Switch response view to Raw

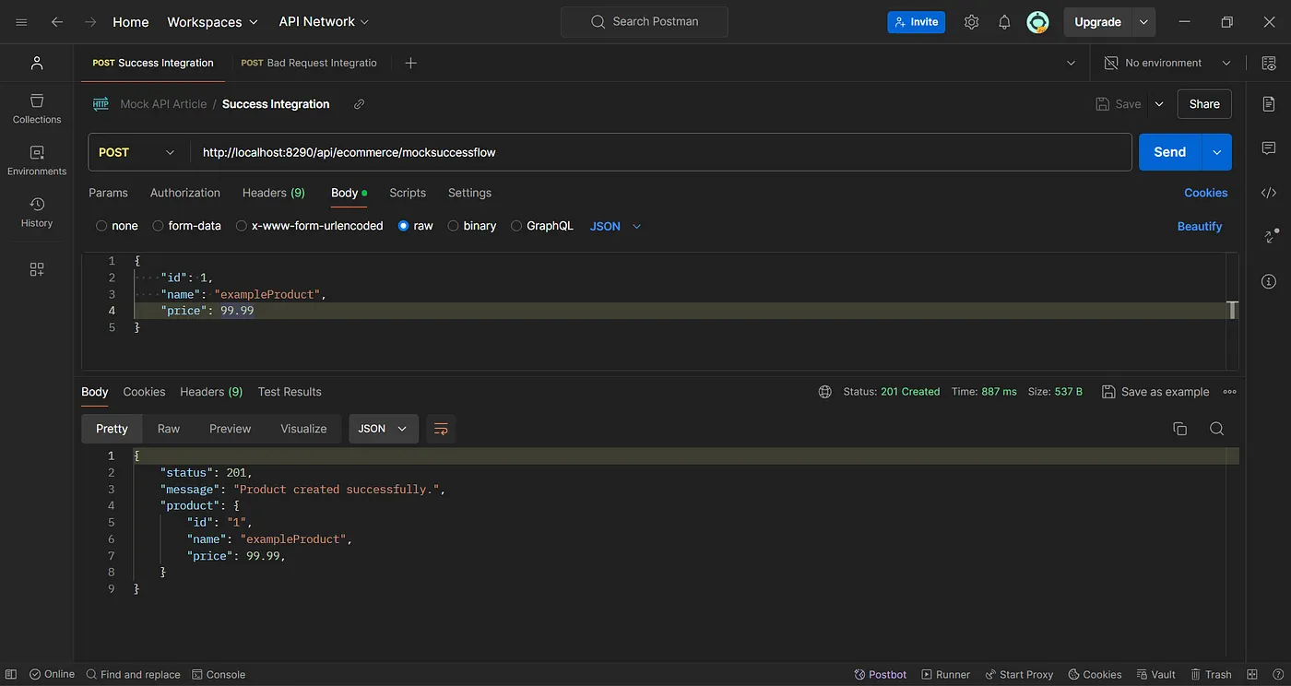[169, 429]
